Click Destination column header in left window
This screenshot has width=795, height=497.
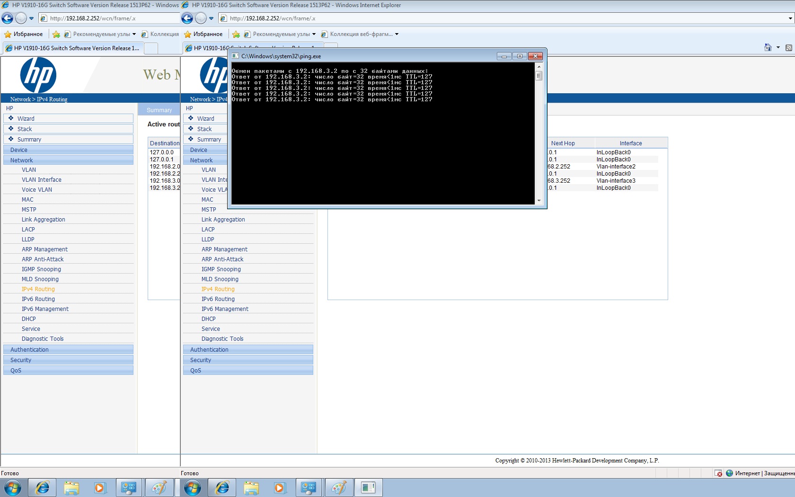[x=164, y=143]
